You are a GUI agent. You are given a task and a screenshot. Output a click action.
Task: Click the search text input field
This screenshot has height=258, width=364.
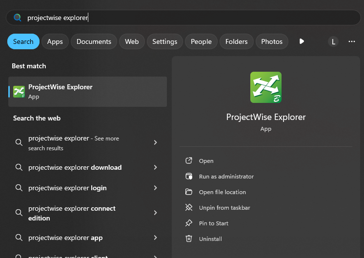pyautogui.click(x=185, y=18)
